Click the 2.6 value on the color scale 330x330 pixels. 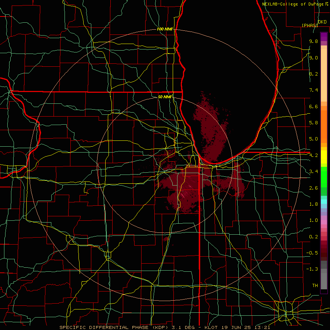pos(313,188)
